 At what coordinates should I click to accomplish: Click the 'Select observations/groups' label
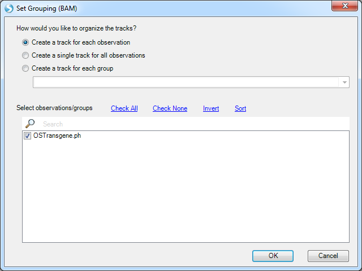pos(54,108)
